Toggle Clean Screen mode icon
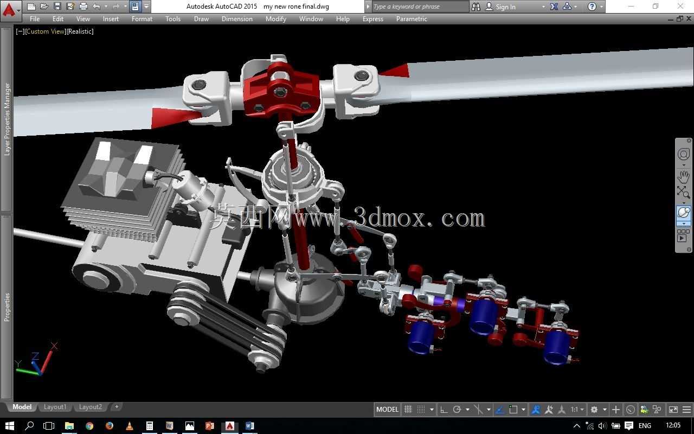The height and width of the screenshot is (434, 694). coord(673,410)
